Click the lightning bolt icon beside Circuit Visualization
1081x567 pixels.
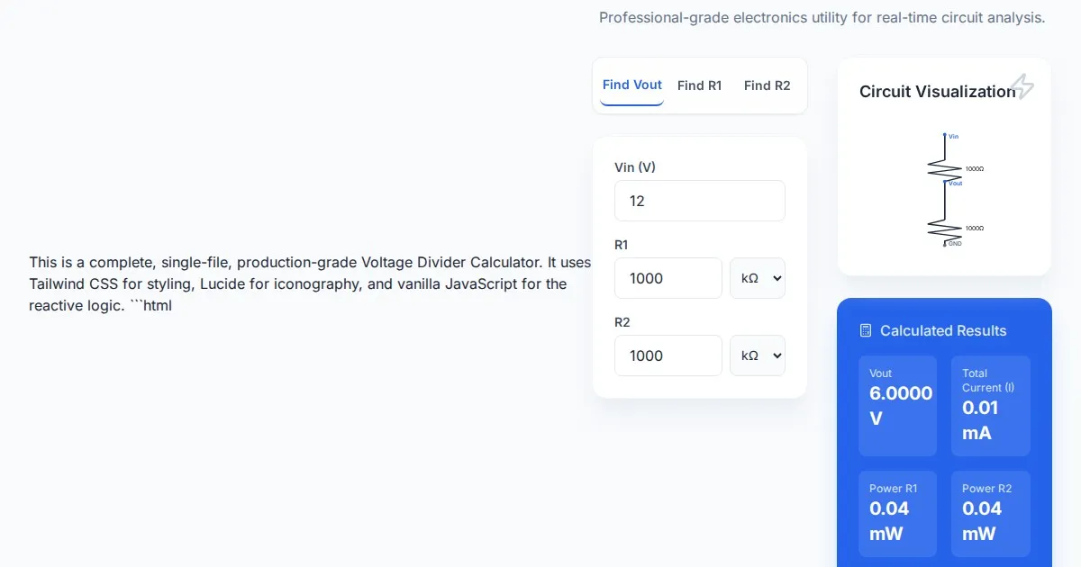tap(1021, 87)
